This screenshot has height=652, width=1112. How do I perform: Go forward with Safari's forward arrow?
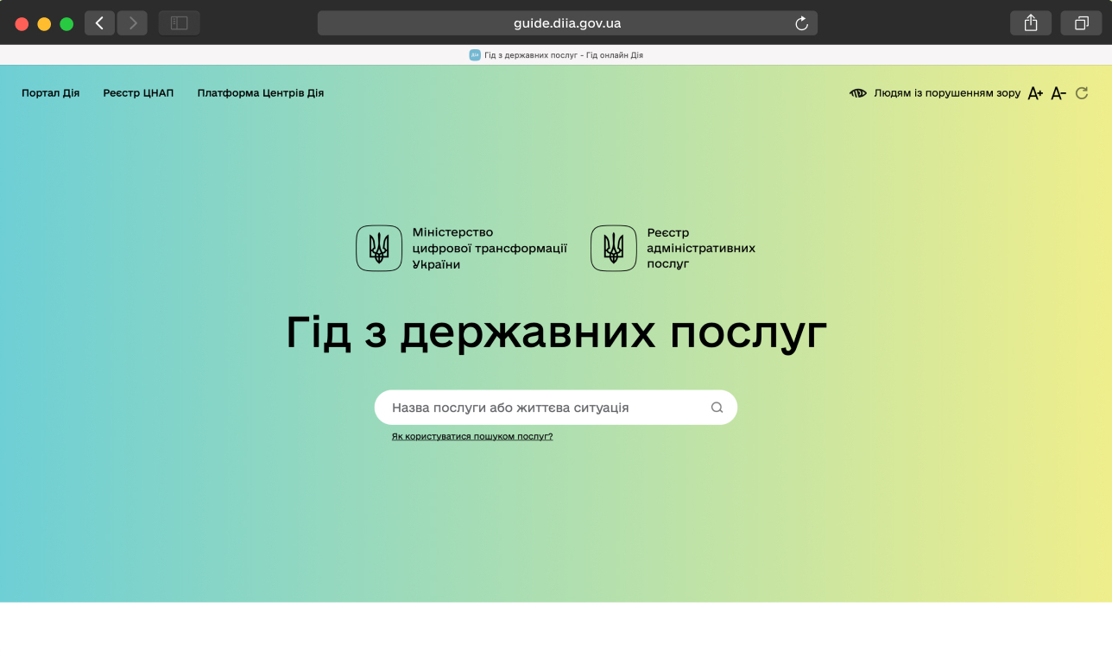[x=132, y=23]
